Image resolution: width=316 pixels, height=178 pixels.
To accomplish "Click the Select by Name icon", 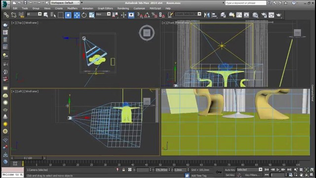I will coord(53,15).
